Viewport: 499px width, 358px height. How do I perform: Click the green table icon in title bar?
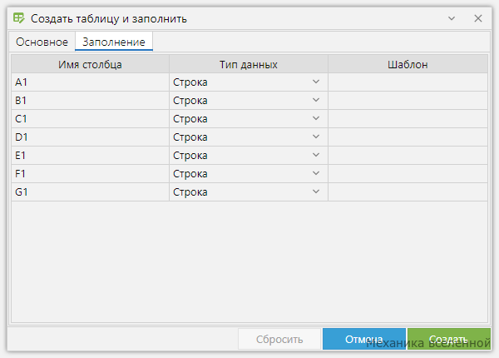coord(19,18)
